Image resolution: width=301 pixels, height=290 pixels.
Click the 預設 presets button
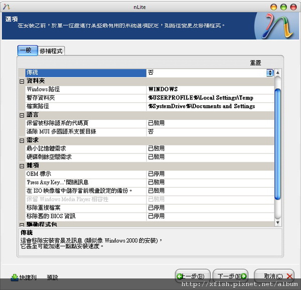[x=52, y=277]
